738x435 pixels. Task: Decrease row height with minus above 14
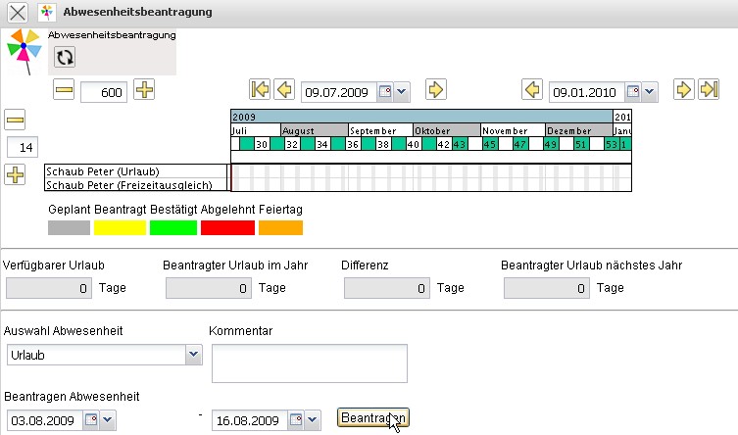coord(15,120)
